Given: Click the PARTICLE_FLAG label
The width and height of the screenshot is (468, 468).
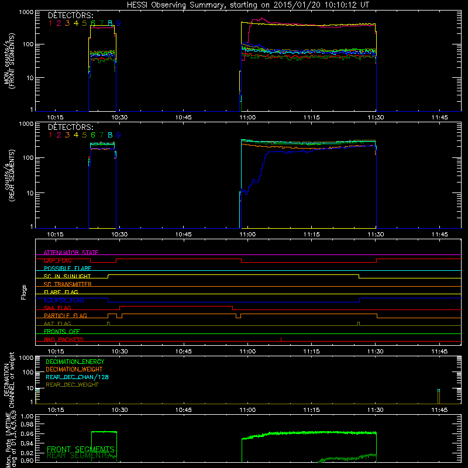Looking at the screenshot, I should coord(66,315).
